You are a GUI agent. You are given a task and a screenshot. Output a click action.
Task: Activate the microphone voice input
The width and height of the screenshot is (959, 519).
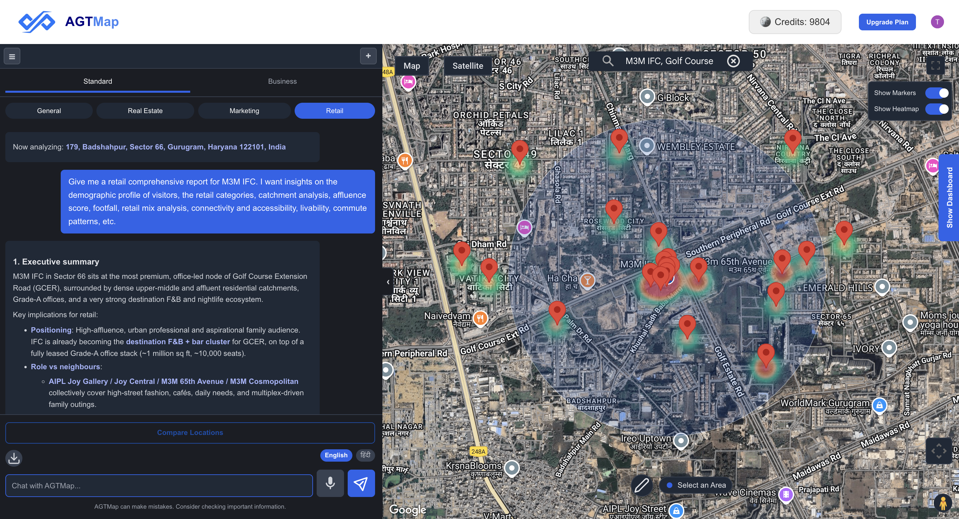[330, 483]
